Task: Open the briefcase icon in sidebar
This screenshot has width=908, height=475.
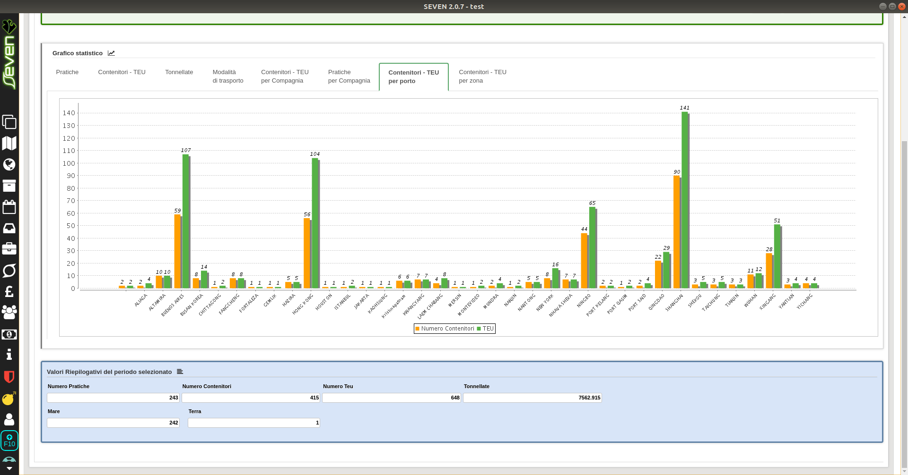Action: (9, 248)
